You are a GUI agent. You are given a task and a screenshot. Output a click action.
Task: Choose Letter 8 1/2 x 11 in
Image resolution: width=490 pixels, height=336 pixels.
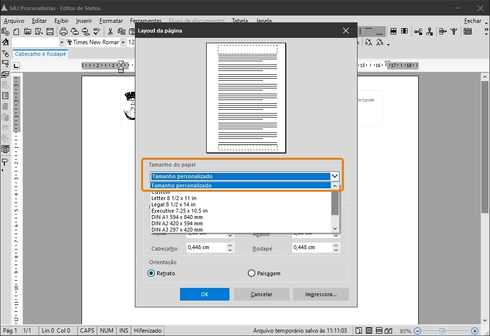click(x=174, y=198)
